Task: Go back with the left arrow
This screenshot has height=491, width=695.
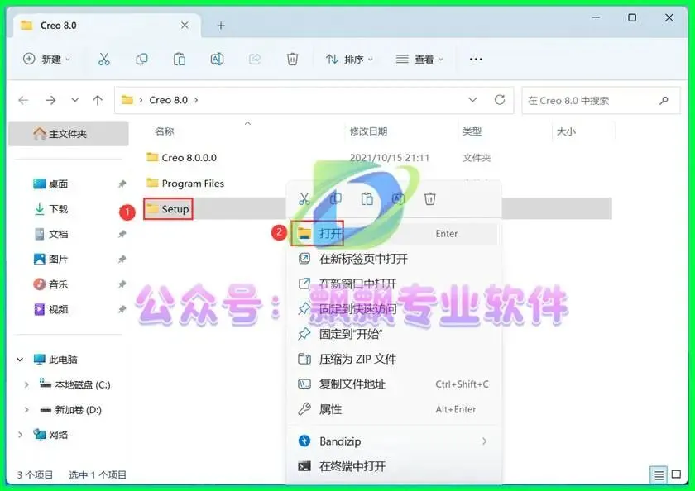Action: pyautogui.click(x=23, y=101)
